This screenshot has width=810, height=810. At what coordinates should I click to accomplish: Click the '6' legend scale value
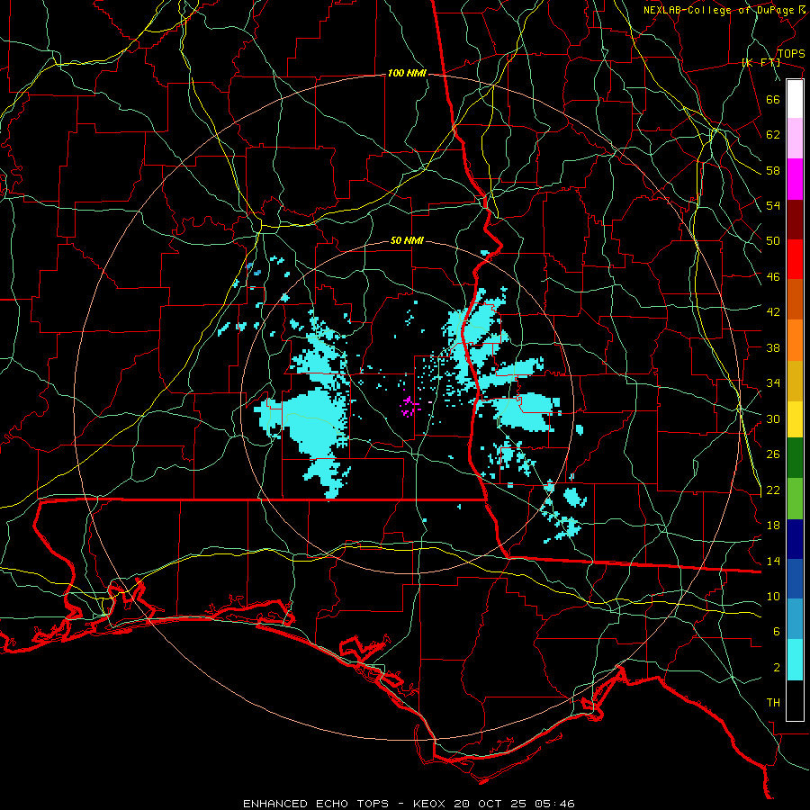click(777, 631)
